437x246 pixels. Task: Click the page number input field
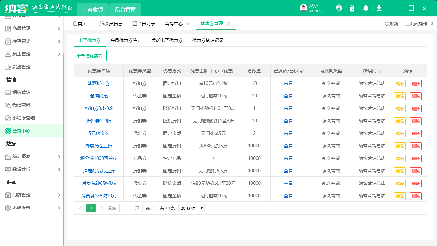(126, 208)
